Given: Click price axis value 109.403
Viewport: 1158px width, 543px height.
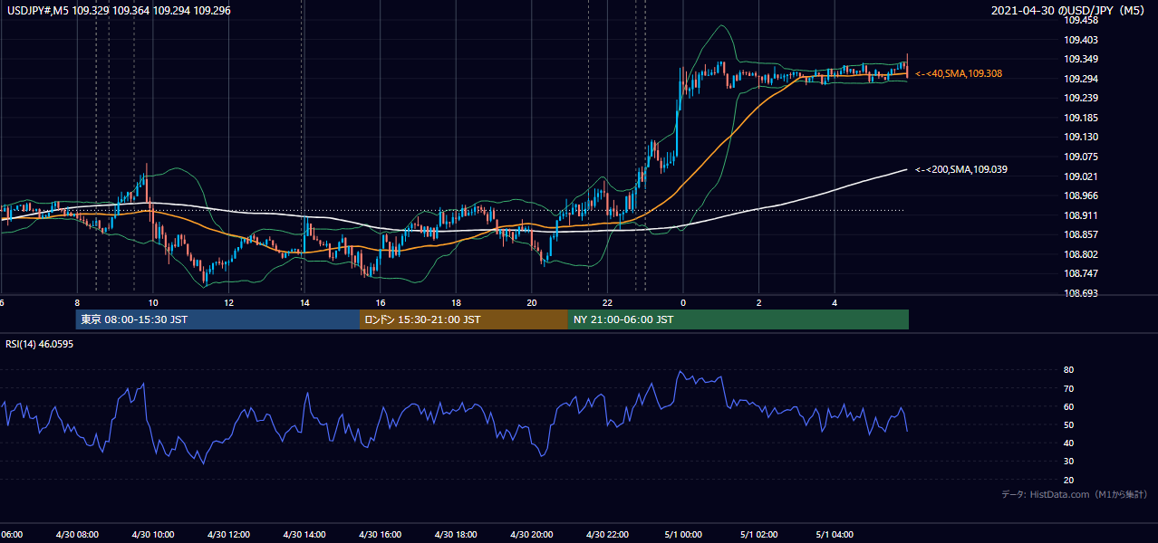Looking at the screenshot, I should (x=1080, y=40).
